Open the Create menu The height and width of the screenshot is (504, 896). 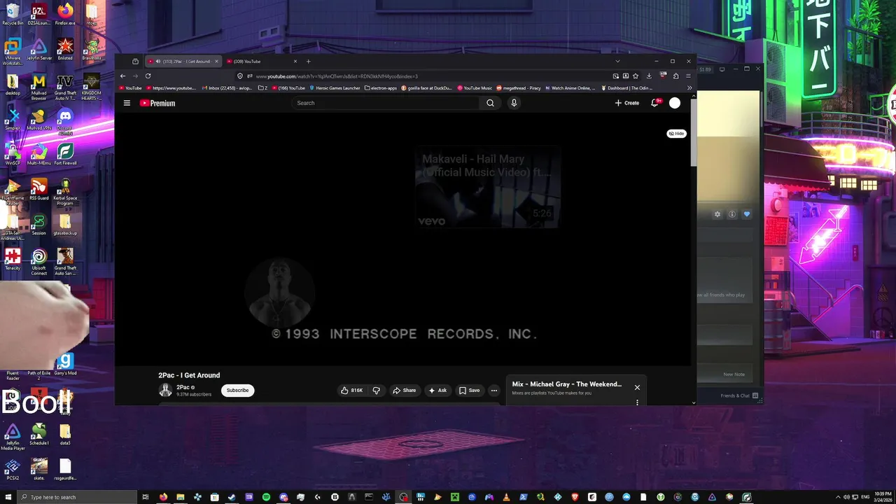point(627,103)
